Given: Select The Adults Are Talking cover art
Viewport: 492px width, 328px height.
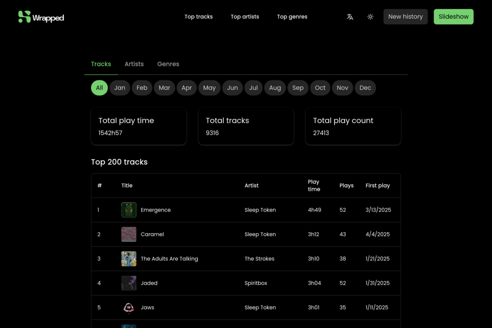Looking at the screenshot, I should [x=129, y=259].
